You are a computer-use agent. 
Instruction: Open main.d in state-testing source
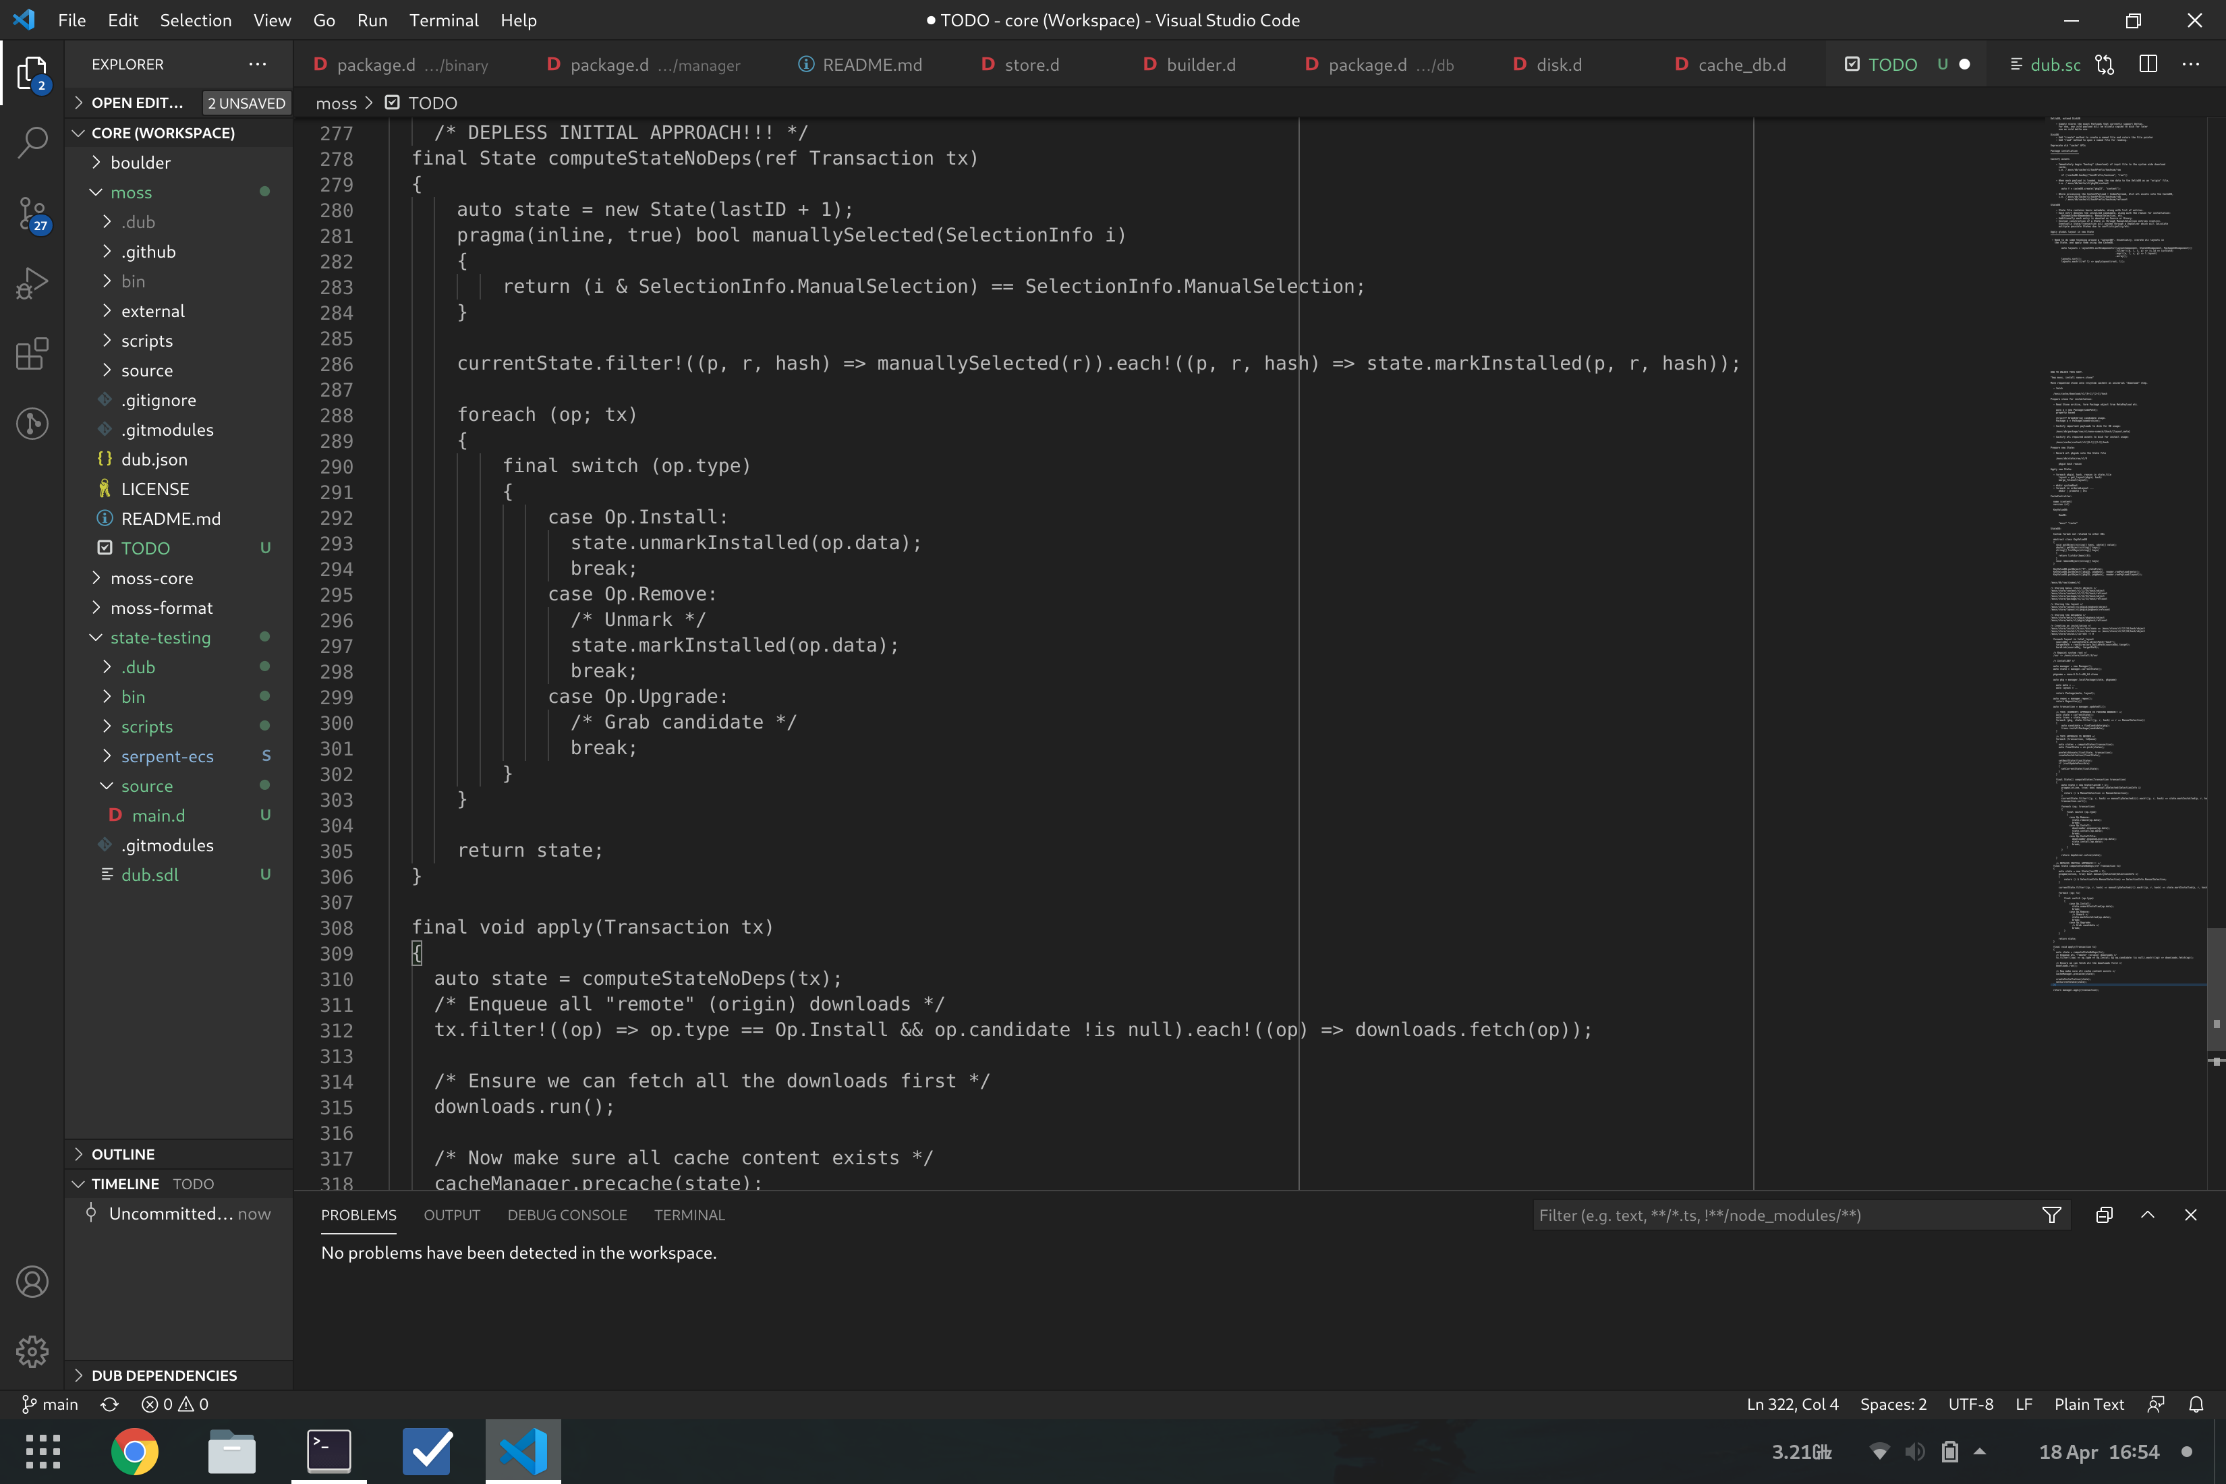click(179, 815)
